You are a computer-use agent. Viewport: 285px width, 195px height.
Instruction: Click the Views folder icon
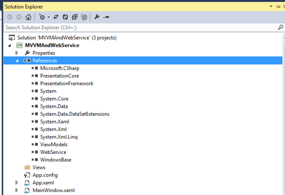[x=27, y=167]
